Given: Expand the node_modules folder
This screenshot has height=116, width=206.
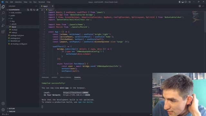Looking at the screenshot, I should [23, 13].
